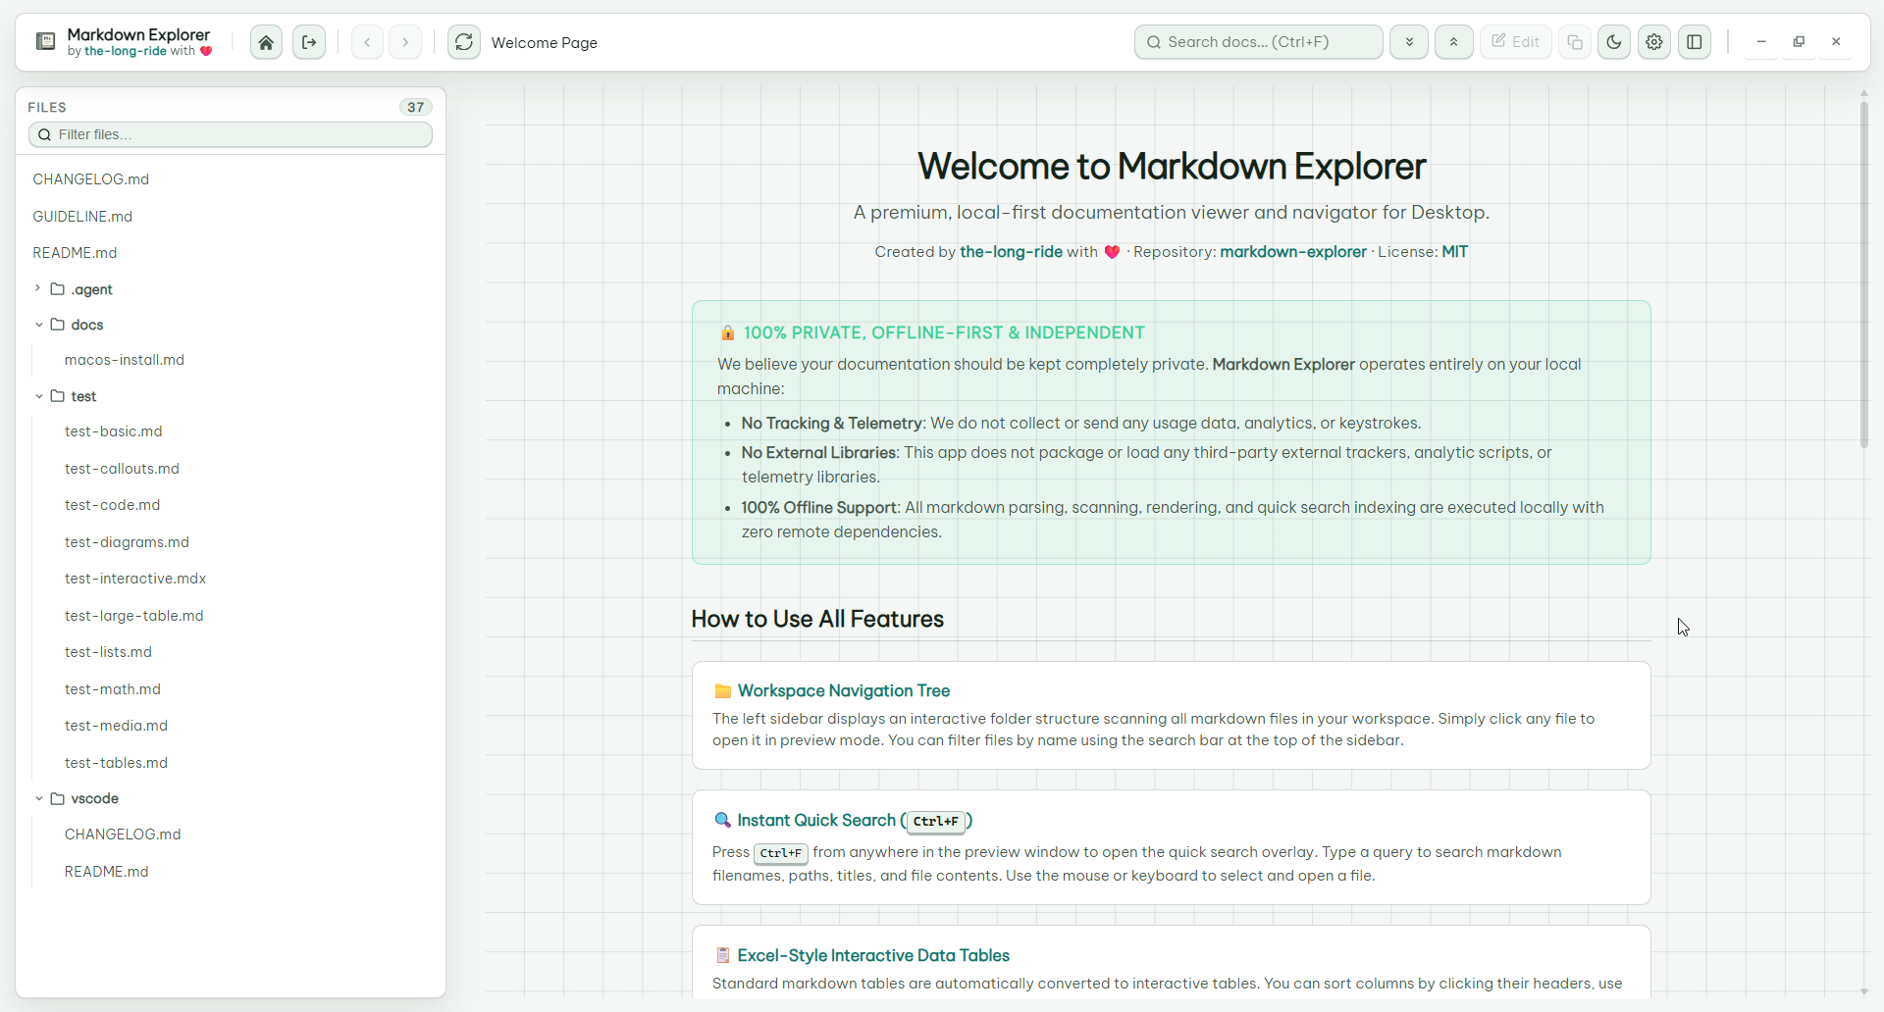Open the markdown-explorer repository link

point(1293,252)
